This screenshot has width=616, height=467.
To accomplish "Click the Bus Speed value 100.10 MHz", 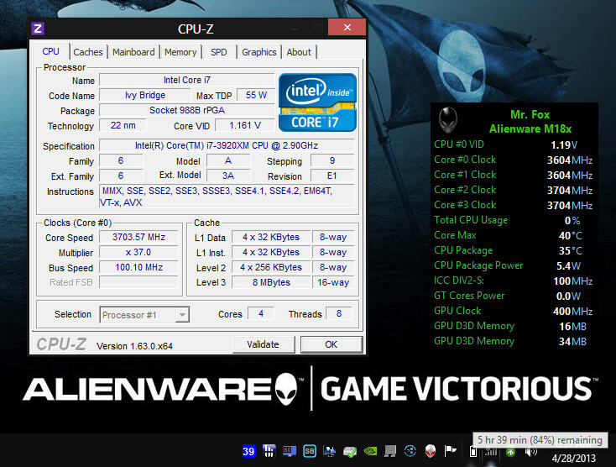I will coord(138,267).
